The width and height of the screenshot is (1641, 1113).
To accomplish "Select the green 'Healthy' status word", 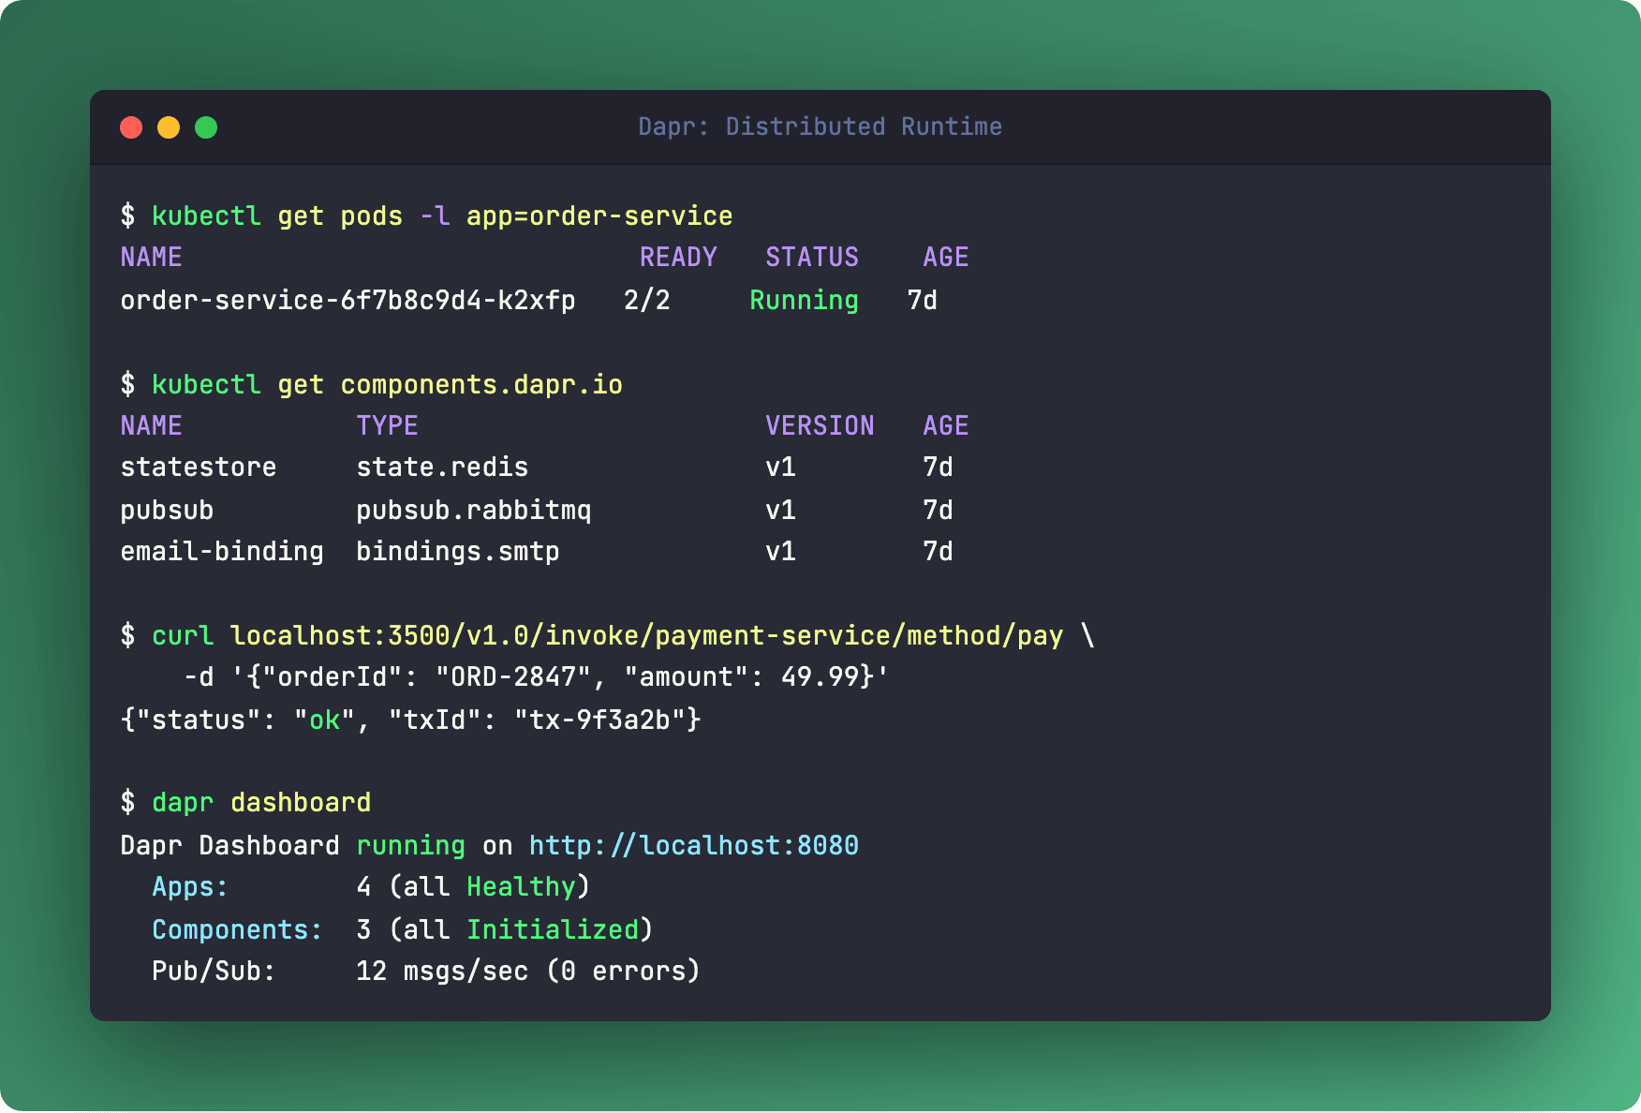I will (521, 886).
